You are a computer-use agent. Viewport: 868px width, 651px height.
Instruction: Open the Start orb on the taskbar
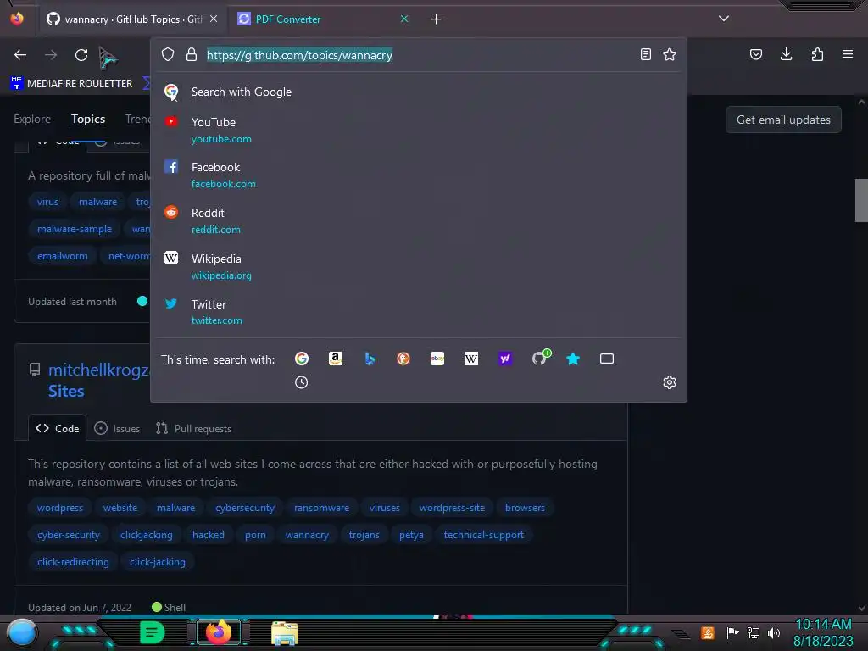point(22,633)
